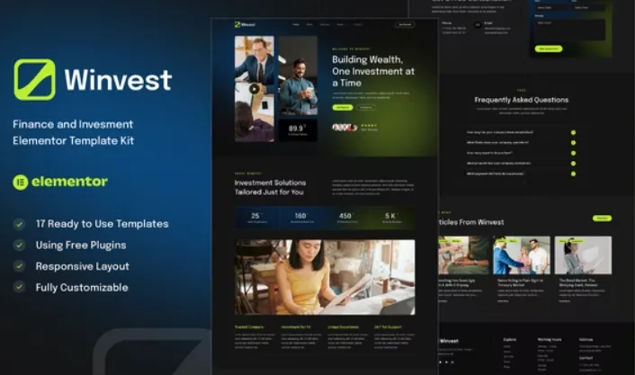
Task: Click the message text area in the consultation form
Action: pos(570,30)
